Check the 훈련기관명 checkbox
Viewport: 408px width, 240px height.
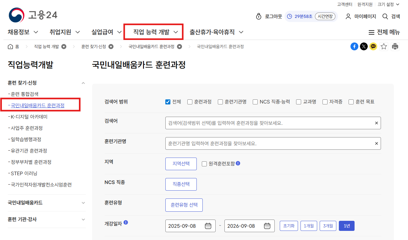[x=220, y=102]
